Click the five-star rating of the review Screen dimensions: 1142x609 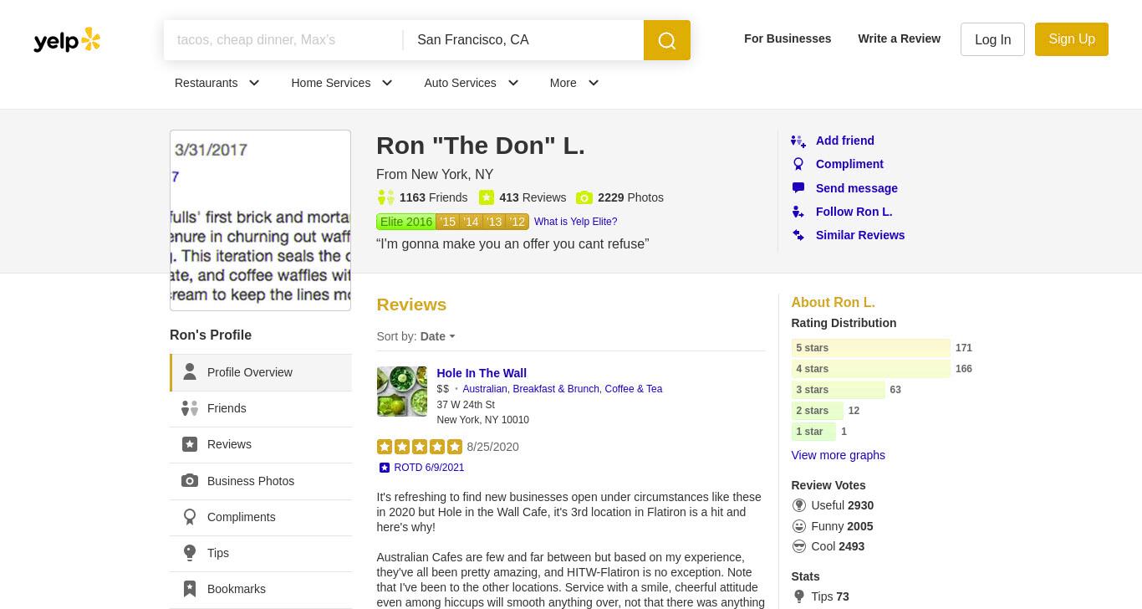[420, 447]
